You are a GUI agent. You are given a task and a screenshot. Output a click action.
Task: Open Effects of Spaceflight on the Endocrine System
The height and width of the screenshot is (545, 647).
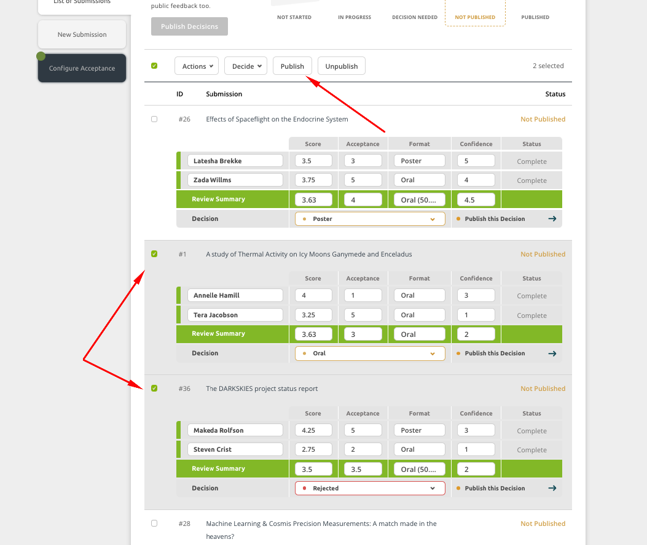coord(277,119)
